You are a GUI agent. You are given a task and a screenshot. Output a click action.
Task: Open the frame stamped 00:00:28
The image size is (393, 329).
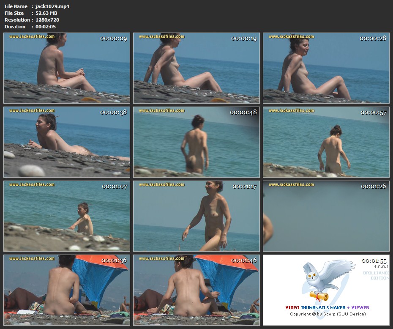[x=326, y=68]
